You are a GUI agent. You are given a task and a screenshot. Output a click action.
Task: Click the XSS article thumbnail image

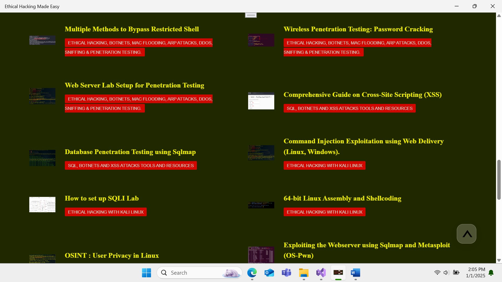(x=261, y=101)
